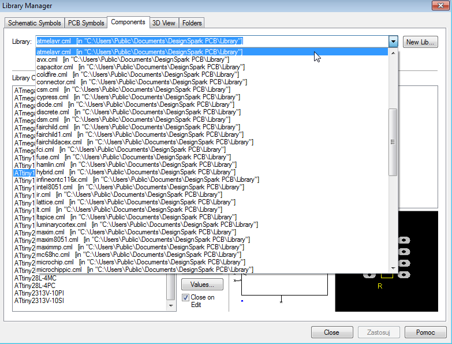Click the Close button at bottom
This screenshot has height=344, width=452.
click(x=332, y=332)
